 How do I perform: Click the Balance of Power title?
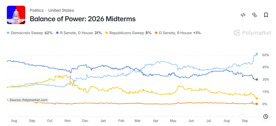tap(83, 19)
